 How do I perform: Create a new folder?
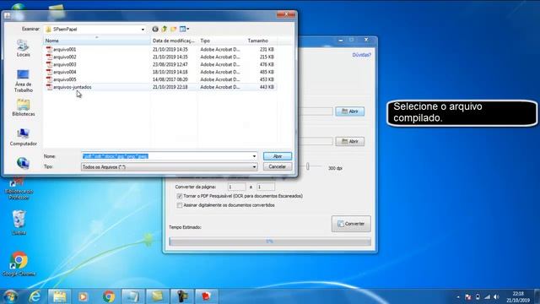pyautogui.click(x=173, y=30)
